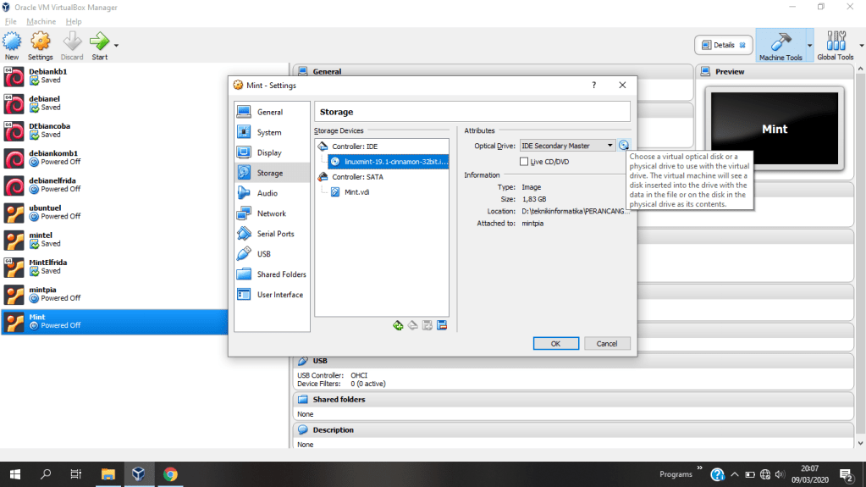
Task: Select the Display settings category
Action: tap(269, 152)
